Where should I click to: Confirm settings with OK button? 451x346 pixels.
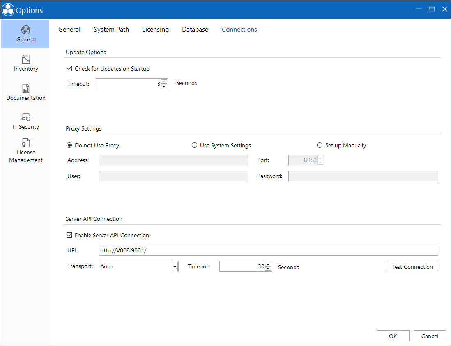393,336
